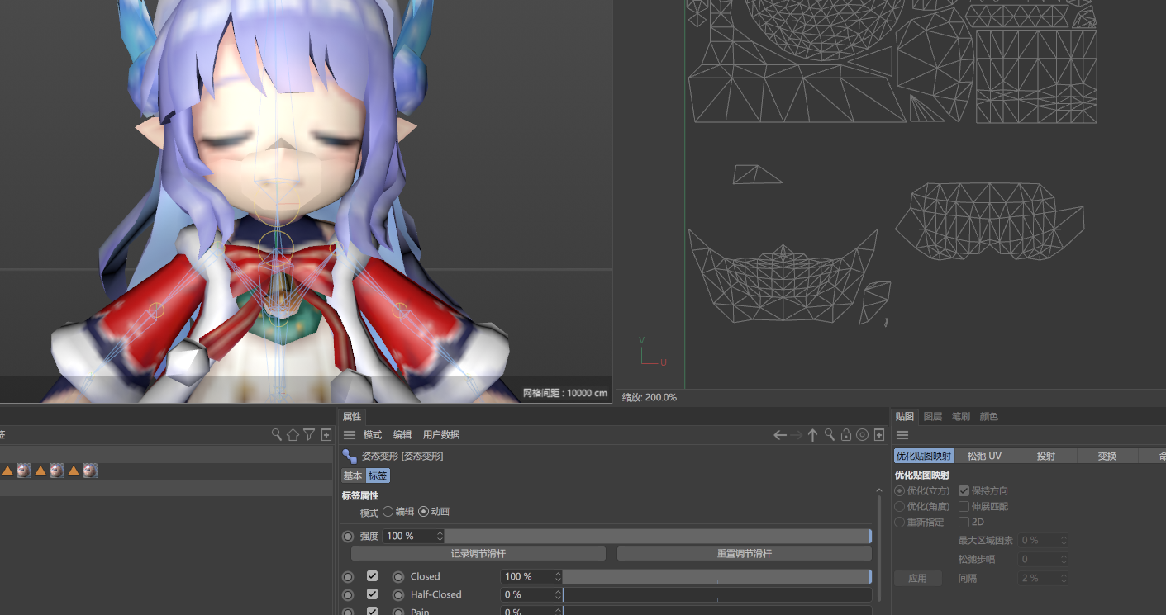Click the Half-Closed morph slider bar

(x=717, y=594)
